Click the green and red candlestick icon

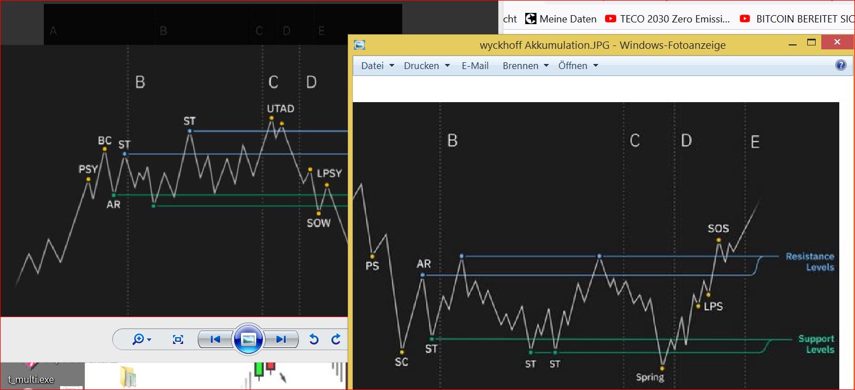pyautogui.click(x=265, y=370)
